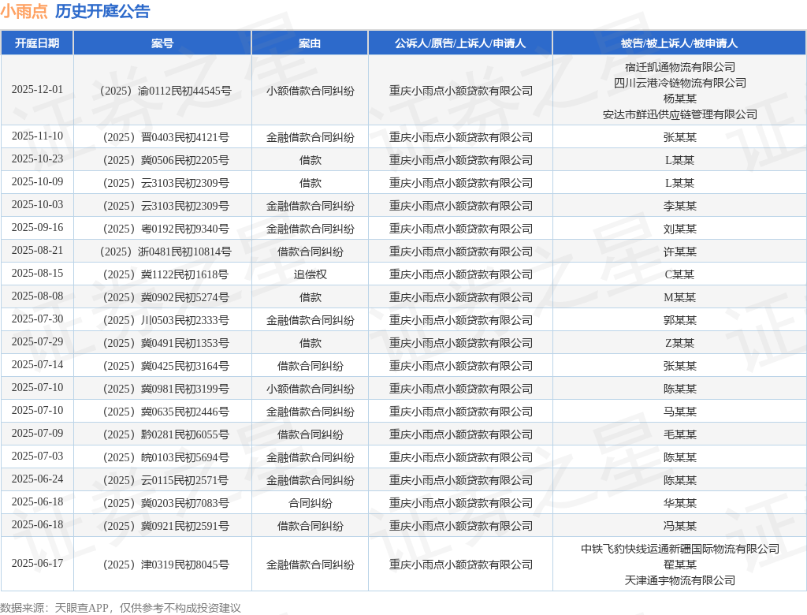Image resolution: width=807 pixels, height=615 pixels.
Task: Select date cell 2025-11-10
Action: [37, 136]
